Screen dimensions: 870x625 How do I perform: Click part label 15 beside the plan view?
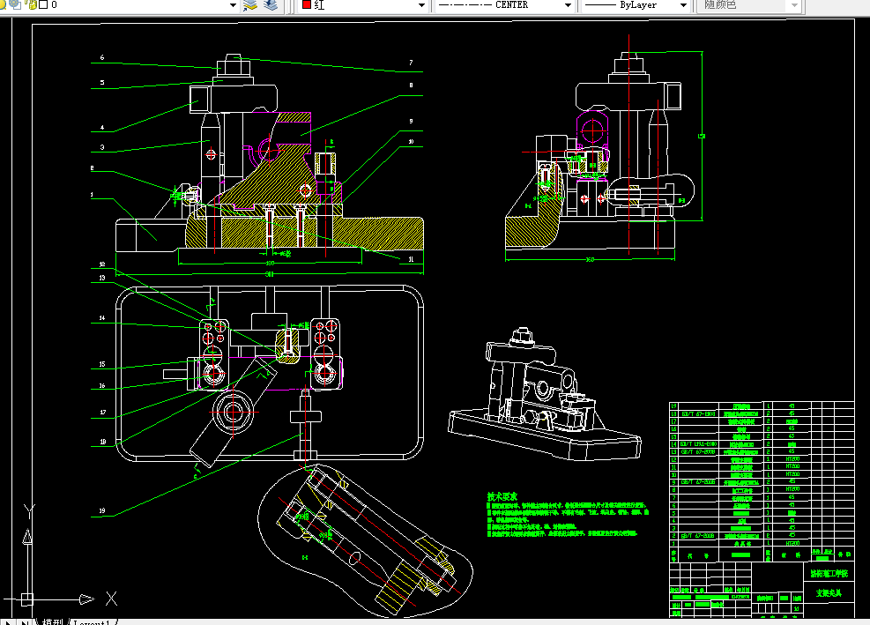(102, 364)
